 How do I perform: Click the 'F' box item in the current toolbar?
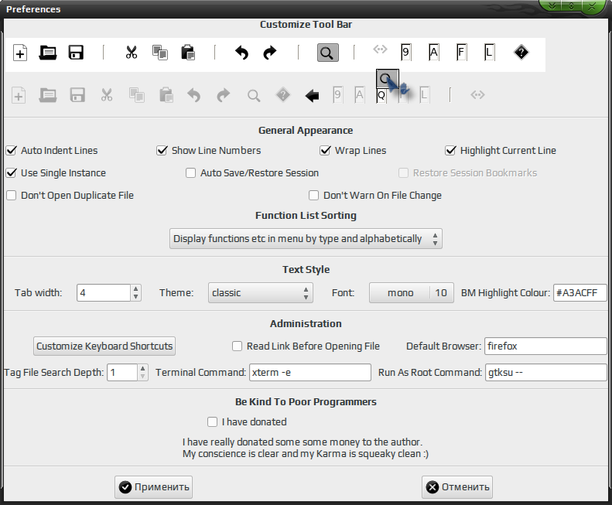[461, 53]
